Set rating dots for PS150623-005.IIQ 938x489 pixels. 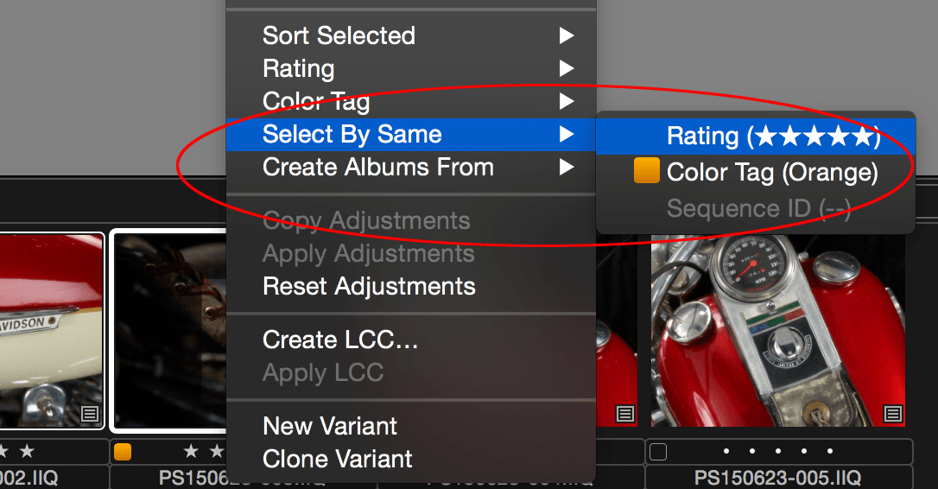777,451
